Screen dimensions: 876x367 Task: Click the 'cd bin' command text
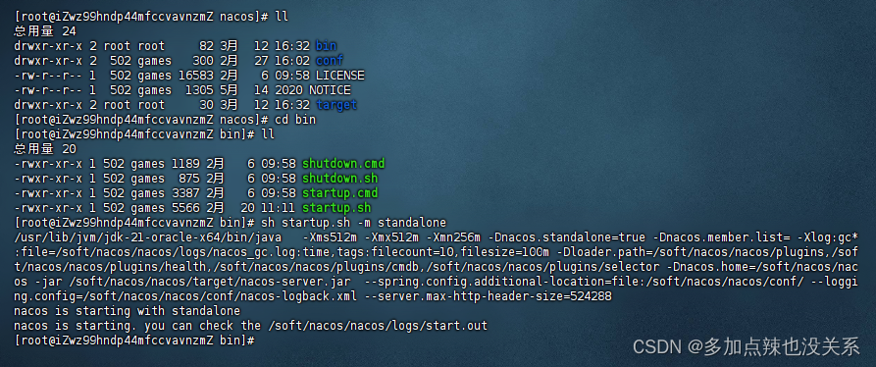(295, 120)
